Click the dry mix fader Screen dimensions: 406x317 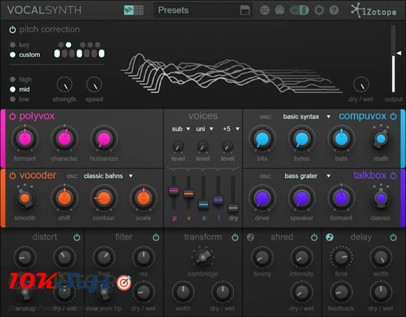pyautogui.click(x=233, y=208)
